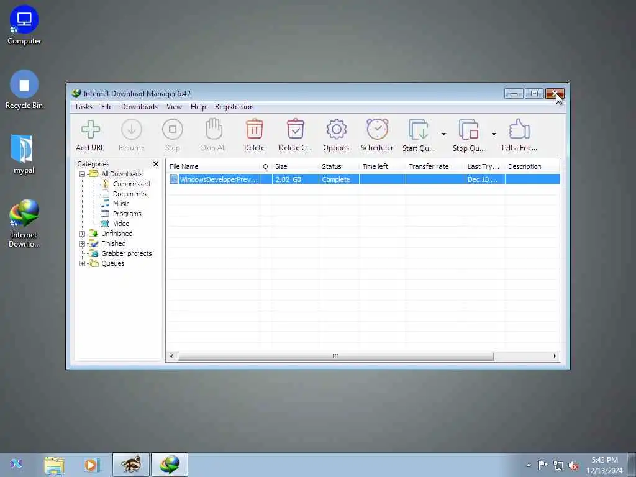
Task: Select the Documents category
Action: (x=129, y=194)
